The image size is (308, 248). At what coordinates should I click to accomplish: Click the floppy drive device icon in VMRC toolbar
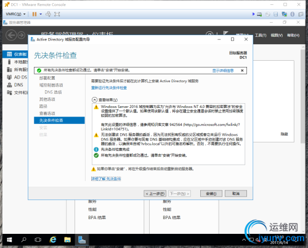pos(276,14)
